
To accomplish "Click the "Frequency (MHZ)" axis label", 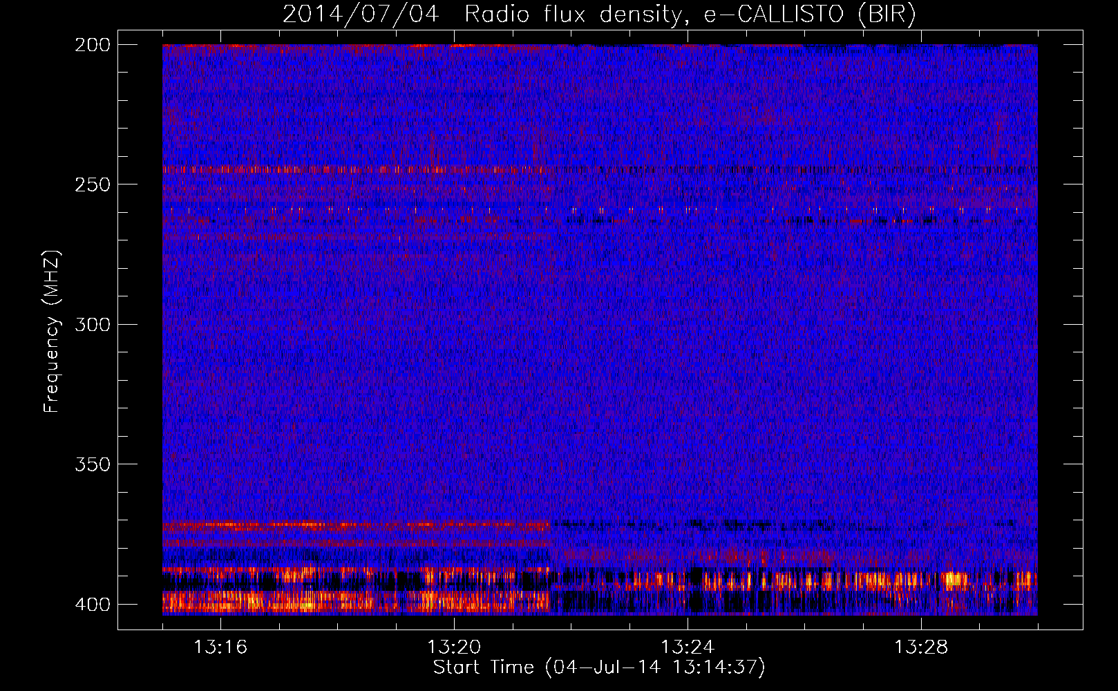I will [x=52, y=331].
